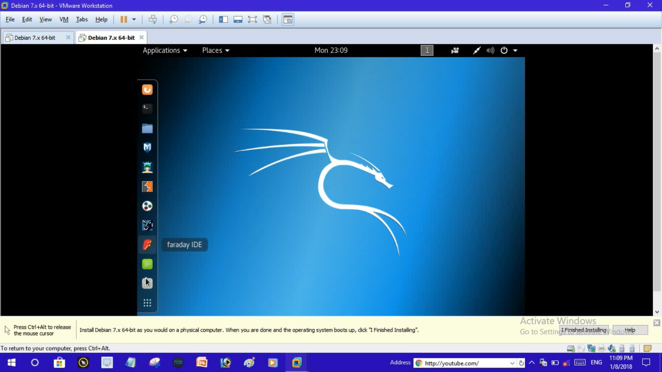Viewport: 662px width, 372px height.
Task: Launch a Terminal from the dock
Action: point(147,108)
